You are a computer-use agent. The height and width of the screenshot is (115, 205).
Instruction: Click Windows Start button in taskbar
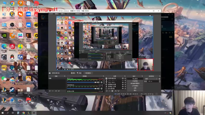(2, 113)
